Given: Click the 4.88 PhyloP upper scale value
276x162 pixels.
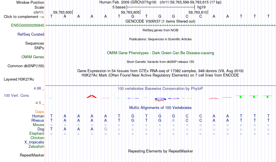Looking at the screenshot, I should coord(37,88).
